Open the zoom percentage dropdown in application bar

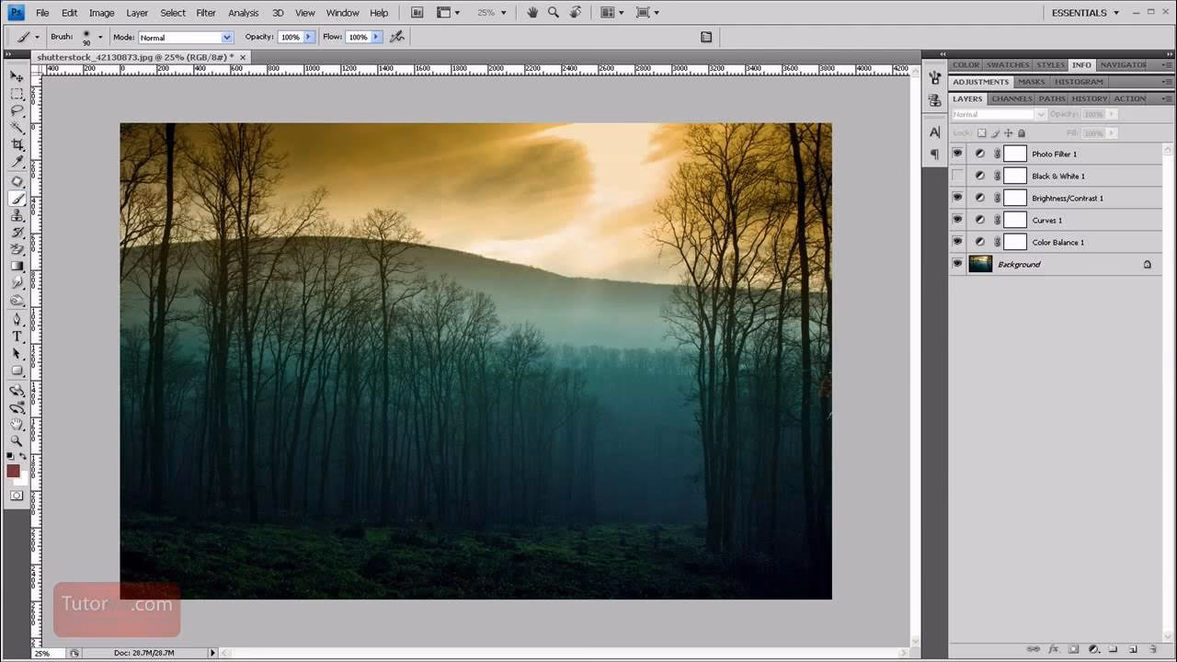coord(502,12)
